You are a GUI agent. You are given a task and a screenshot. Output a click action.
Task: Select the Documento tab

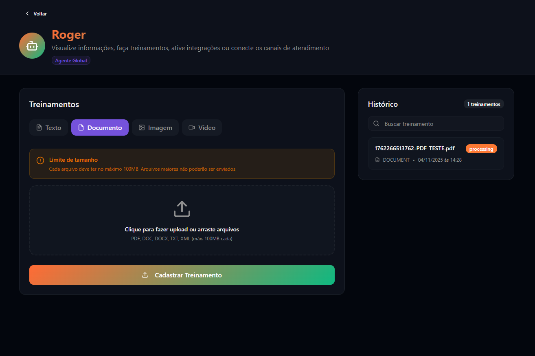(100, 127)
